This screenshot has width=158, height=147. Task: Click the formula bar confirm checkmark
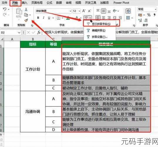[33, 33]
